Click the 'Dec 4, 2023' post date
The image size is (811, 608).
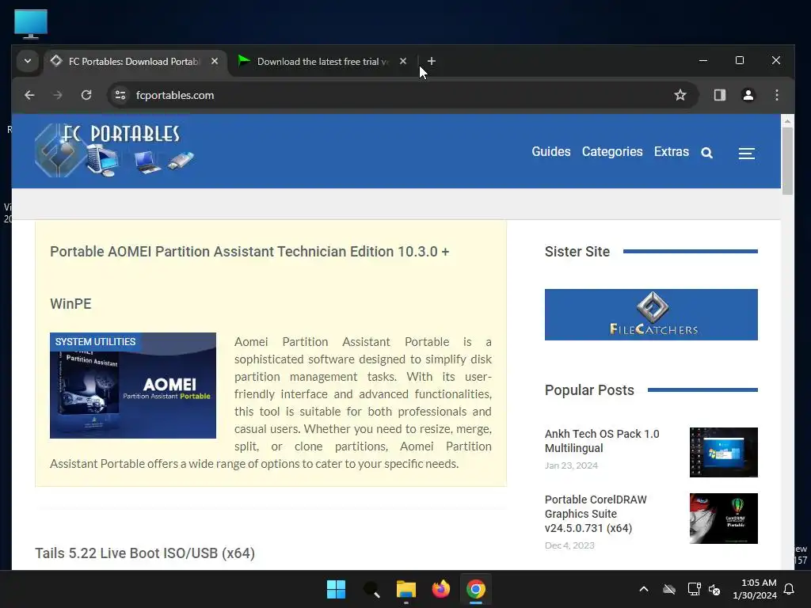click(x=569, y=545)
